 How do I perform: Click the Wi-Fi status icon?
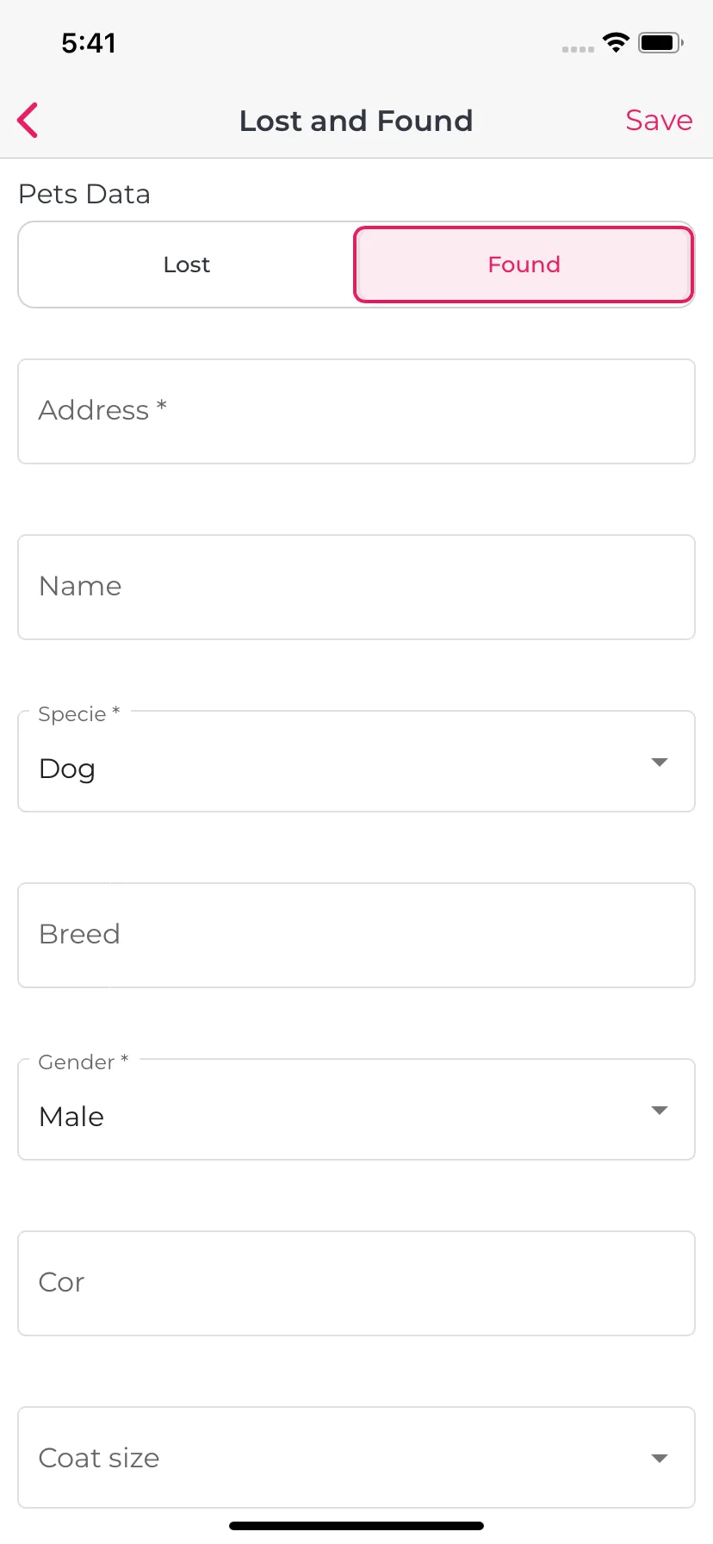pyautogui.click(x=616, y=42)
